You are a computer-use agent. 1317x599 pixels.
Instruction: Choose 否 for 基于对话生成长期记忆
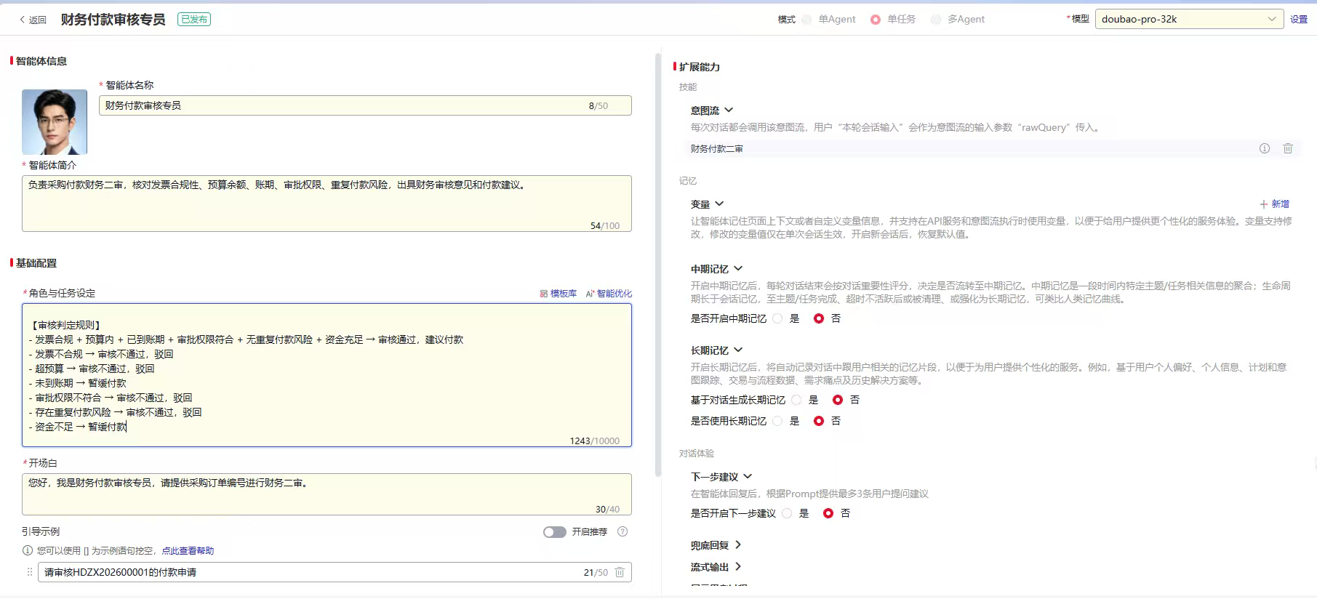pyautogui.click(x=838, y=400)
